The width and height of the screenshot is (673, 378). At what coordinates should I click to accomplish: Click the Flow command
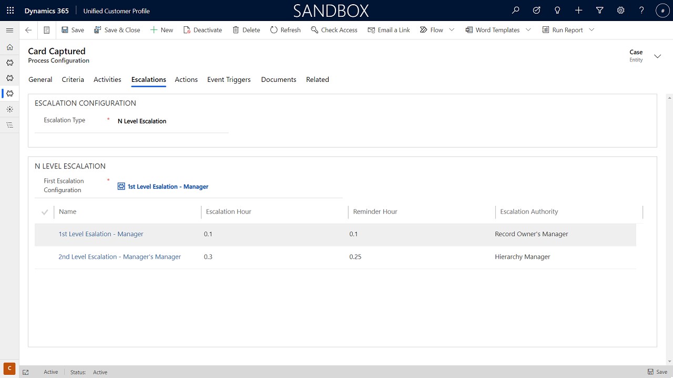point(432,30)
